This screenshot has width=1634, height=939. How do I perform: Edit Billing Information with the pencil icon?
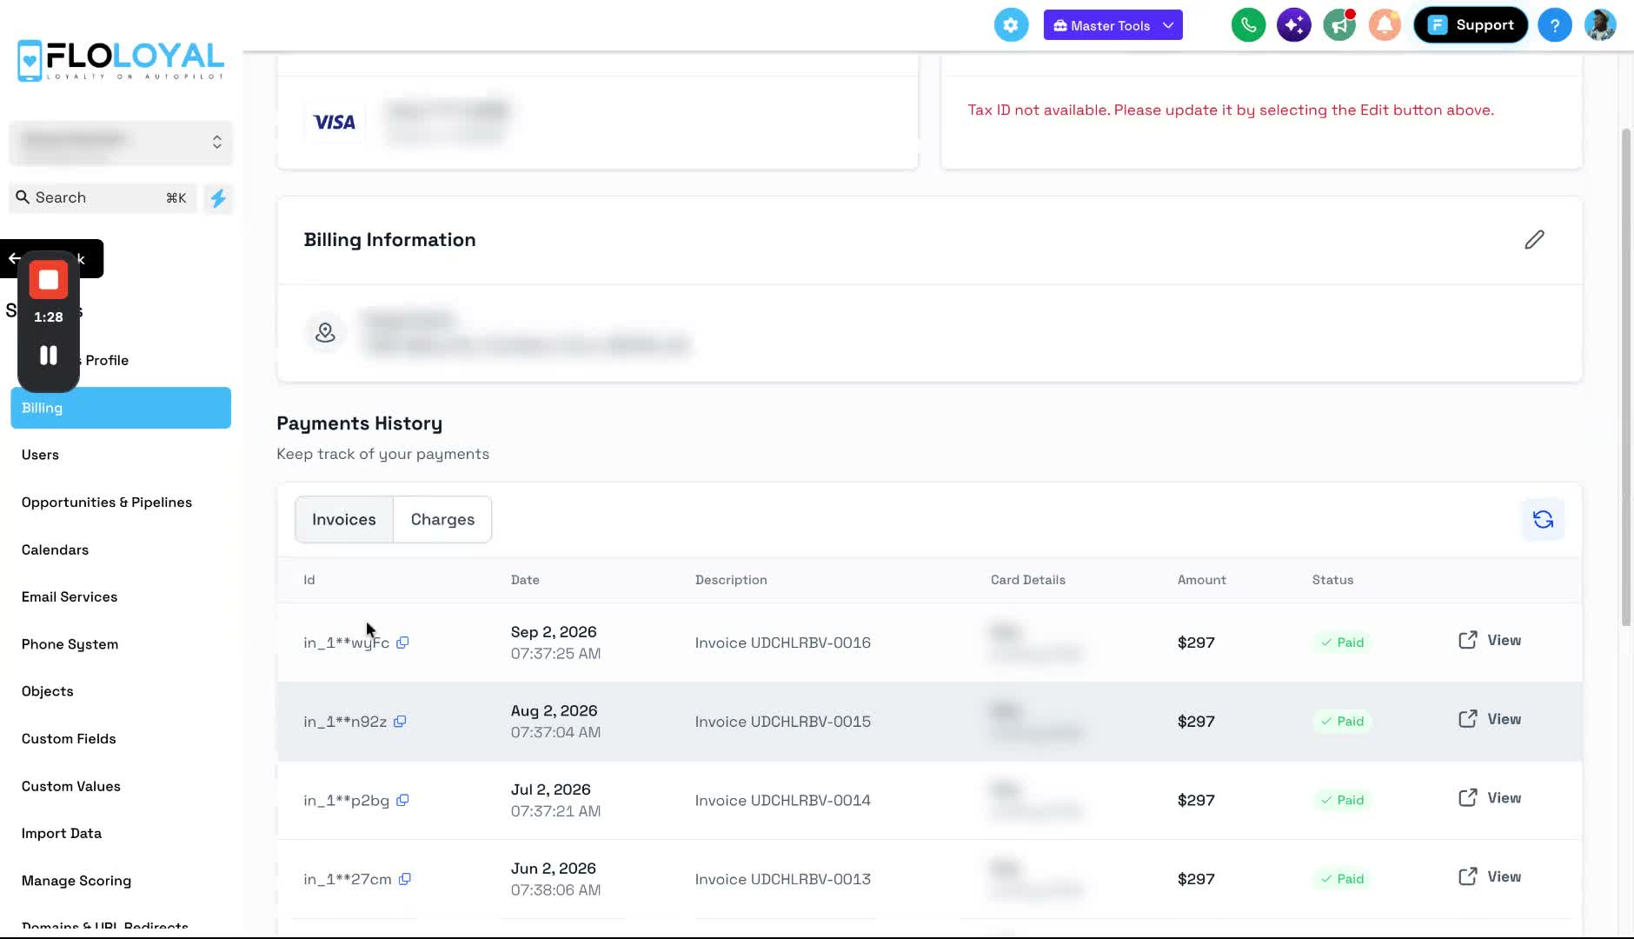tap(1534, 240)
